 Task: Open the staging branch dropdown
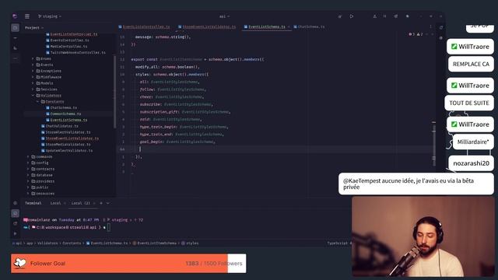[50, 16]
